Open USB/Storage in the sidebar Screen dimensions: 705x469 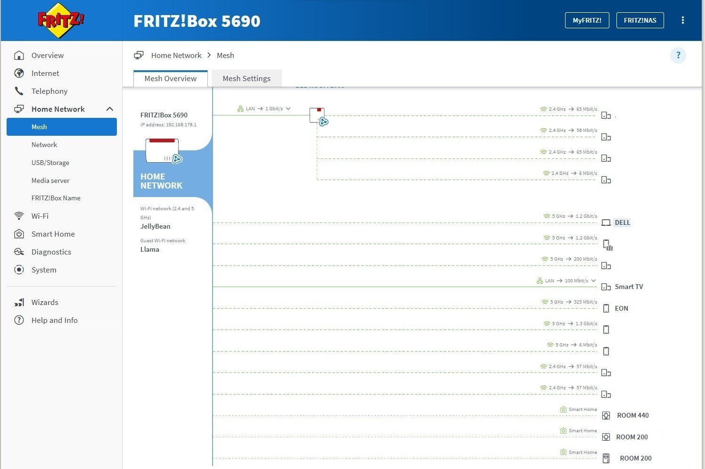coord(50,163)
